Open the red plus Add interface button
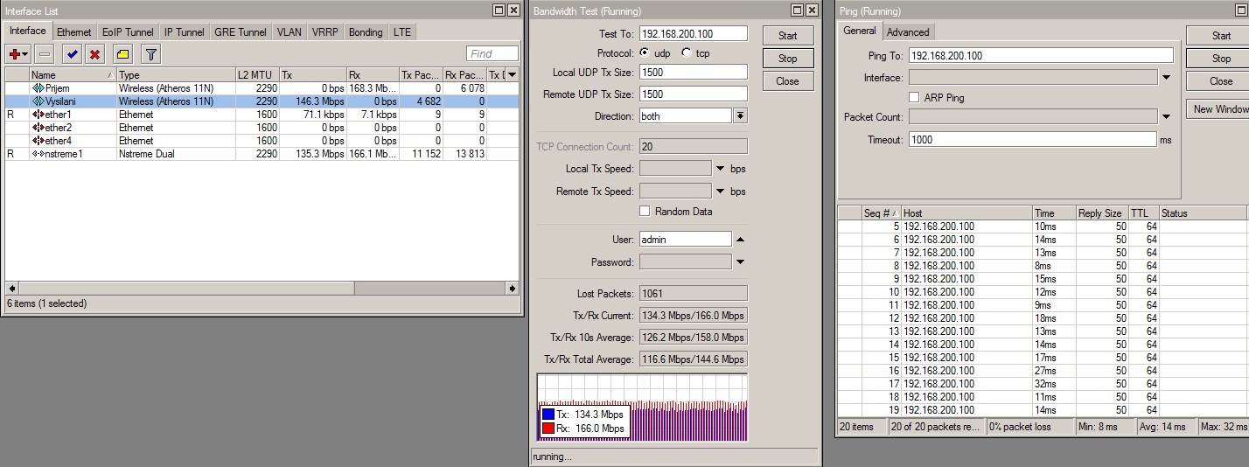The image size is (1249, 467). pyautogui.click(x=17, y=54)
